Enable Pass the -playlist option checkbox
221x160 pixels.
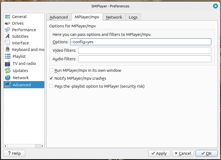click(51, 86)
